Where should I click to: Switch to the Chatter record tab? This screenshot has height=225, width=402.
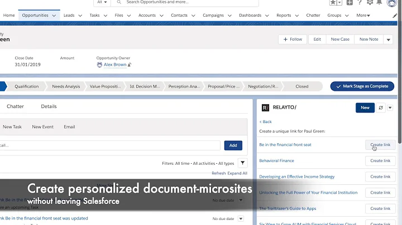[x=15, y=106]
